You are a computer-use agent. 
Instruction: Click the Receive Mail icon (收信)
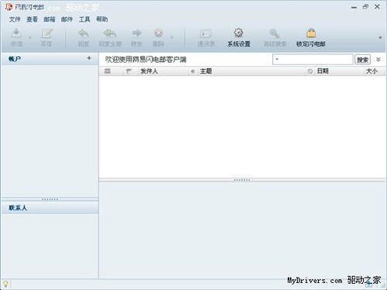[16, 33]
